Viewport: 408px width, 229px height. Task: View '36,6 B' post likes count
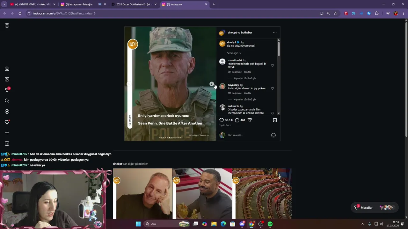point(229,120)
